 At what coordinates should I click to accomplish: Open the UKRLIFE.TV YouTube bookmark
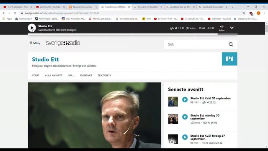(193, 18)
